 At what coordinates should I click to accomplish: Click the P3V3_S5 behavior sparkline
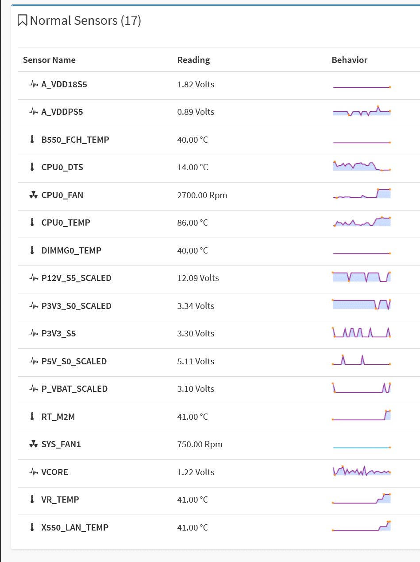click(362, 332)
